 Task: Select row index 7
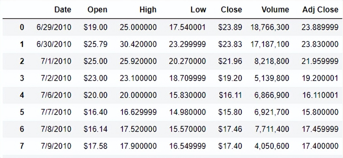(22, 146)
